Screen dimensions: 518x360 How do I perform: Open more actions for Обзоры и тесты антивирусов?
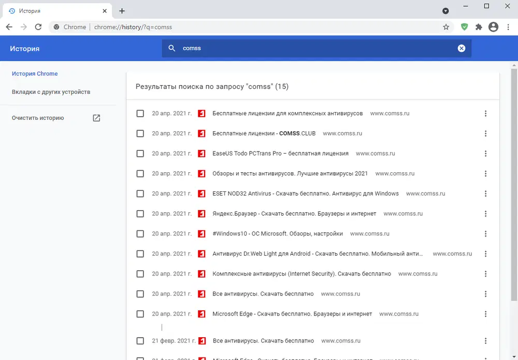click(485, 174)
